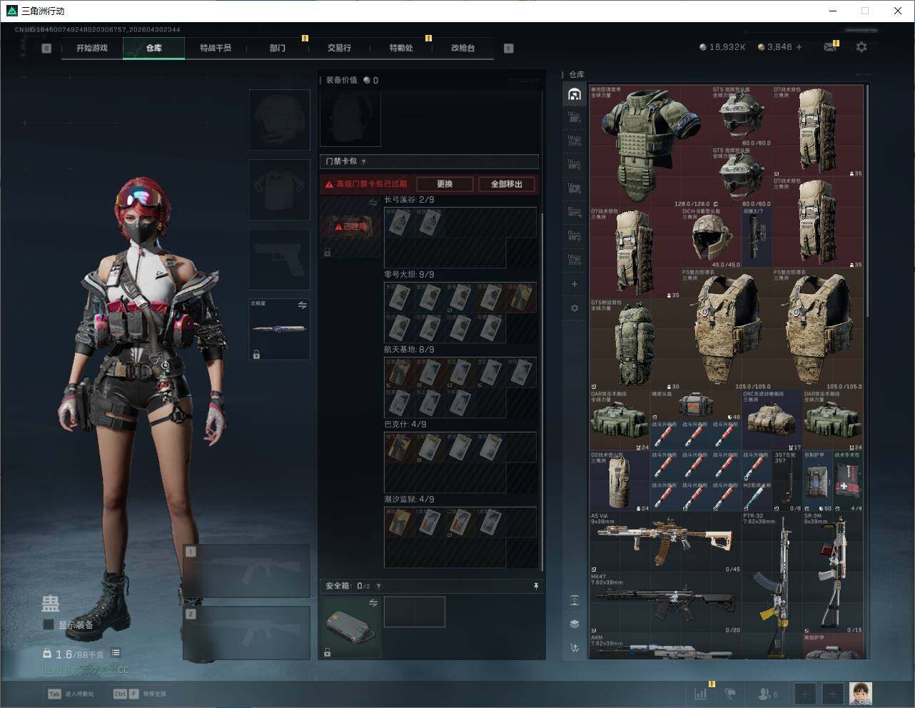The image size is (915, 708).
Task: Select the empty helmet equipment slot
Action: click(279, 119)
